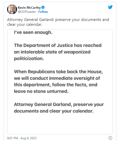Click the Aug 8, 2022 date
The width and height of the screenshot is (120, 141).
coord(28,138)
